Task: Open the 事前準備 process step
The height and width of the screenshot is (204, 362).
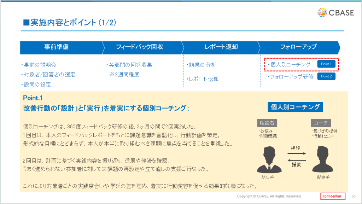Action: [57, 47]
